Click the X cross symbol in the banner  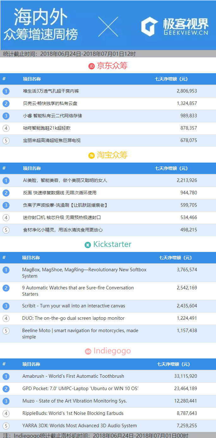pyautogui.click(x=108, y=27)
